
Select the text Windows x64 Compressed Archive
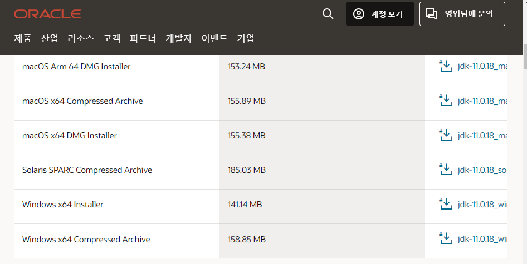86,239
